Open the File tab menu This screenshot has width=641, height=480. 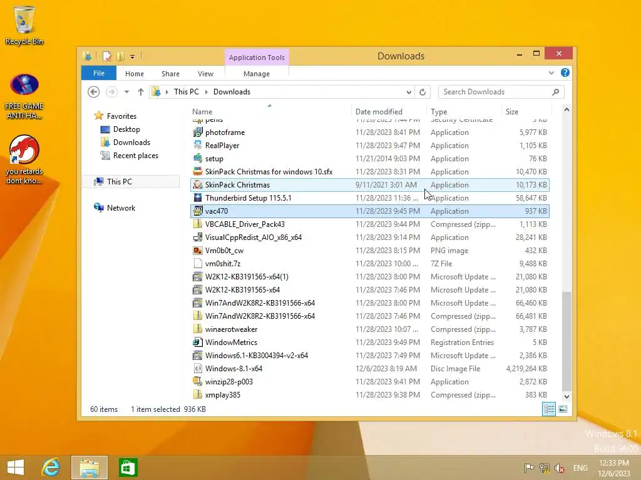point(99,73)
